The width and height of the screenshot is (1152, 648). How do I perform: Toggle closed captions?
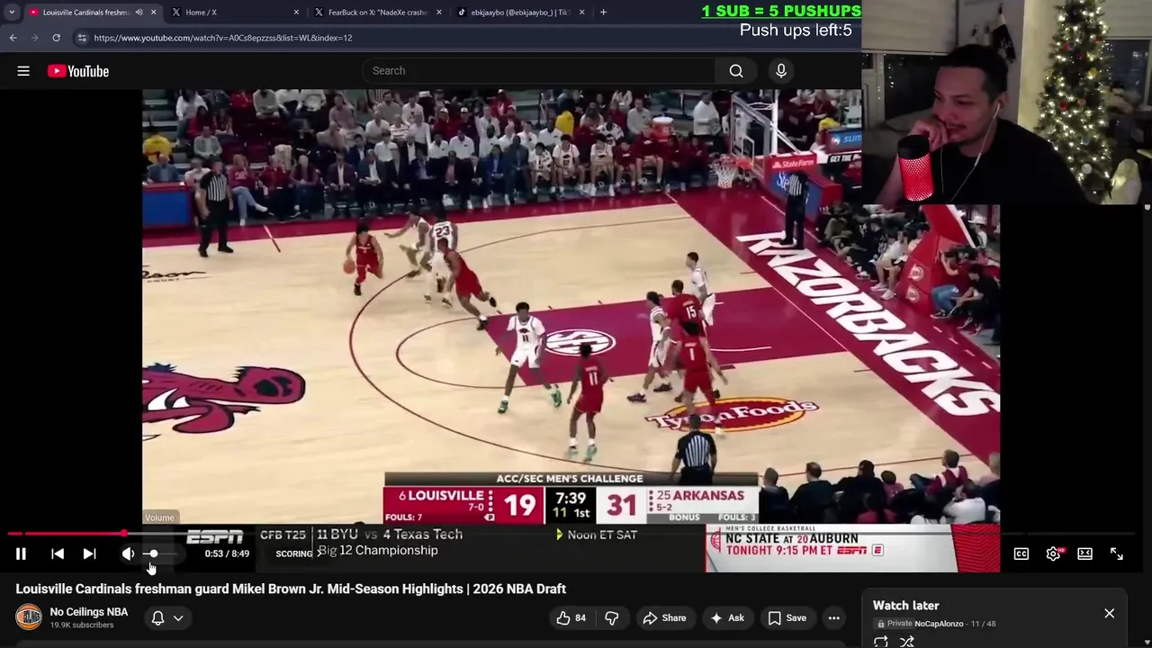point(1021,553)
